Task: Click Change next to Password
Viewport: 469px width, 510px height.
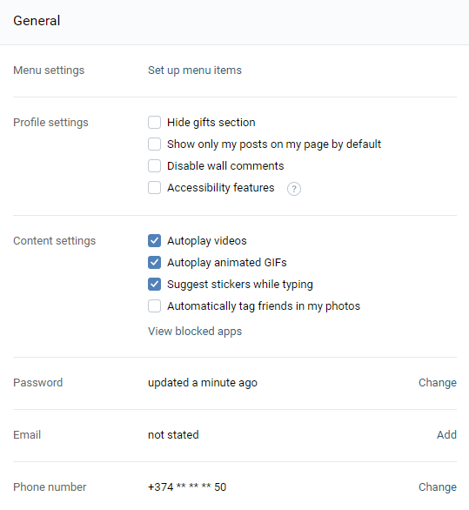Action: [x=438, y=383]
